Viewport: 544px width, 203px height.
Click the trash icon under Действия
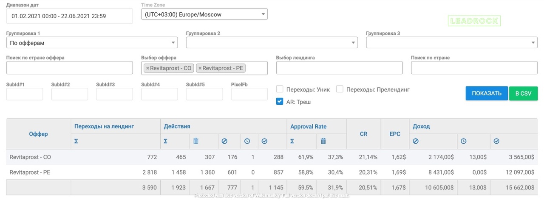pos(196,142)
